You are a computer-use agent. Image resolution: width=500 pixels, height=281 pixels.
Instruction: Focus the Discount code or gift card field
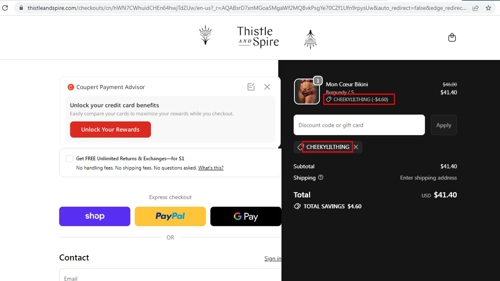359,125
